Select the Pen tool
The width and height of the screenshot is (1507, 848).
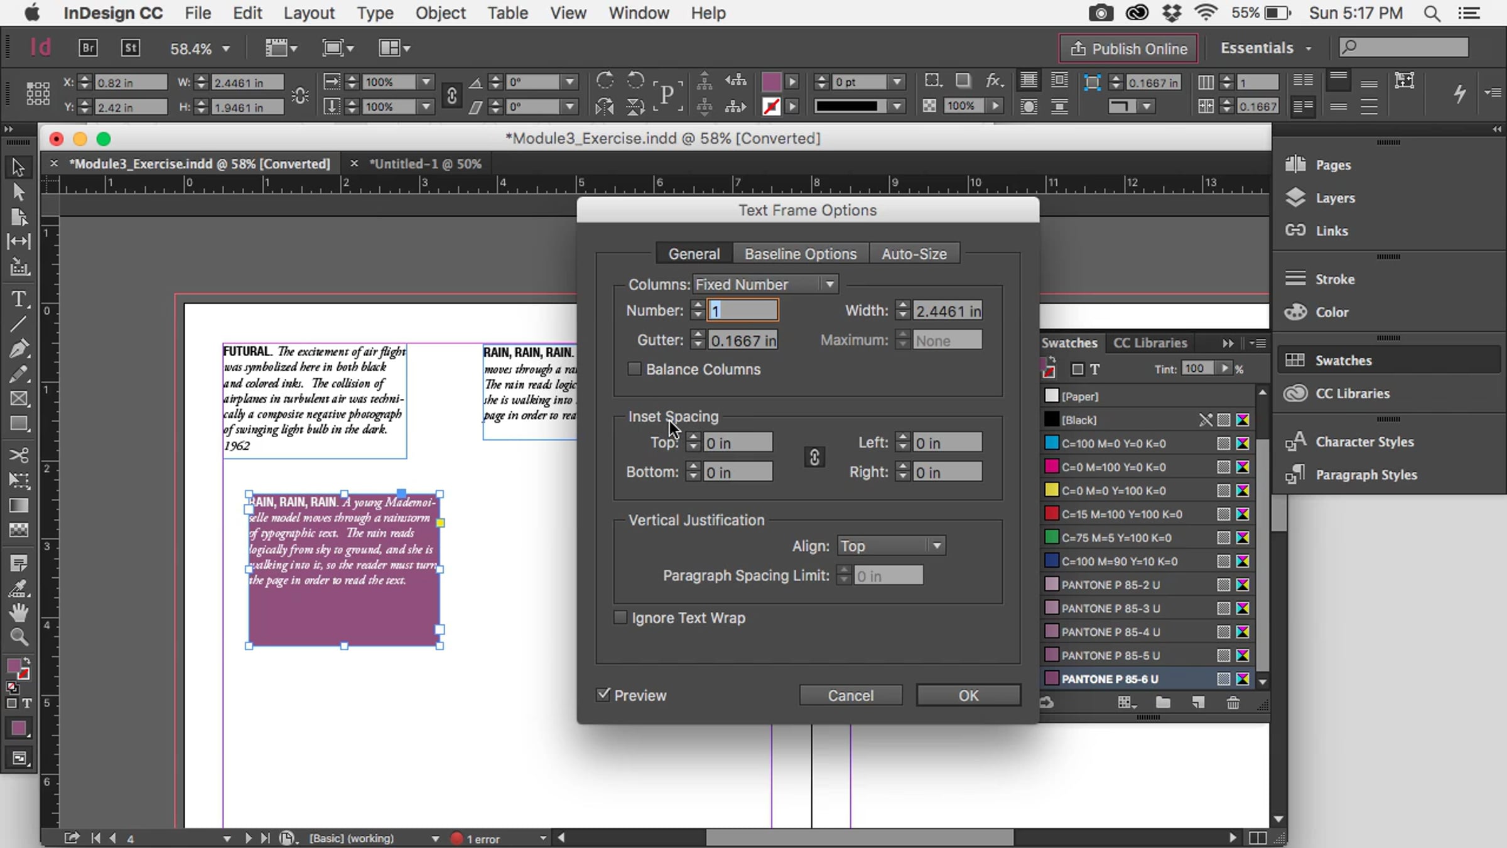tap(19, 349)
